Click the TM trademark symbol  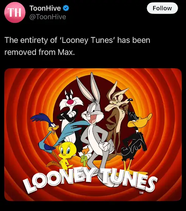(x=141, y=193)
